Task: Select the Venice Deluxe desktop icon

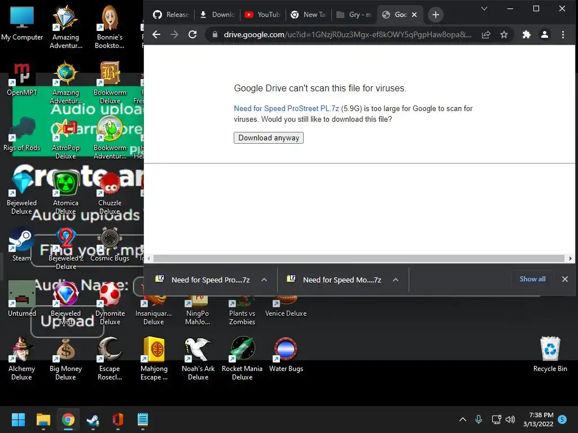Action: (286, 307)
